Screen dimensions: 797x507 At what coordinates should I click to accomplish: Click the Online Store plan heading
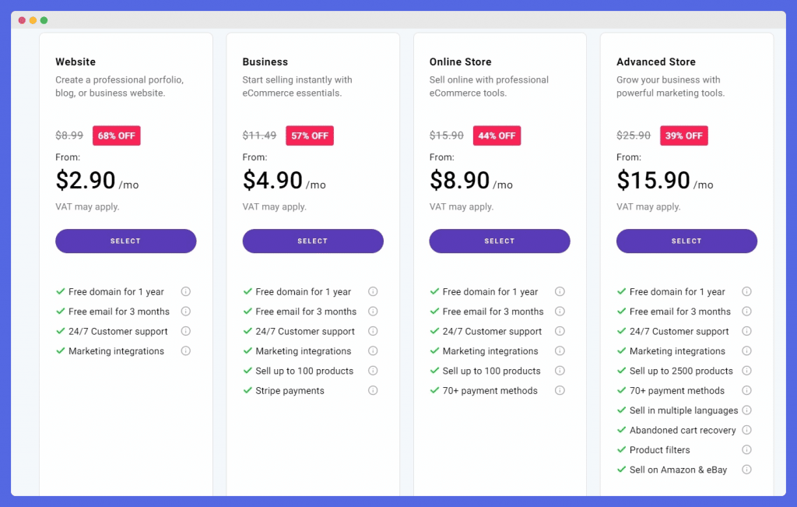tap(461, 62)
